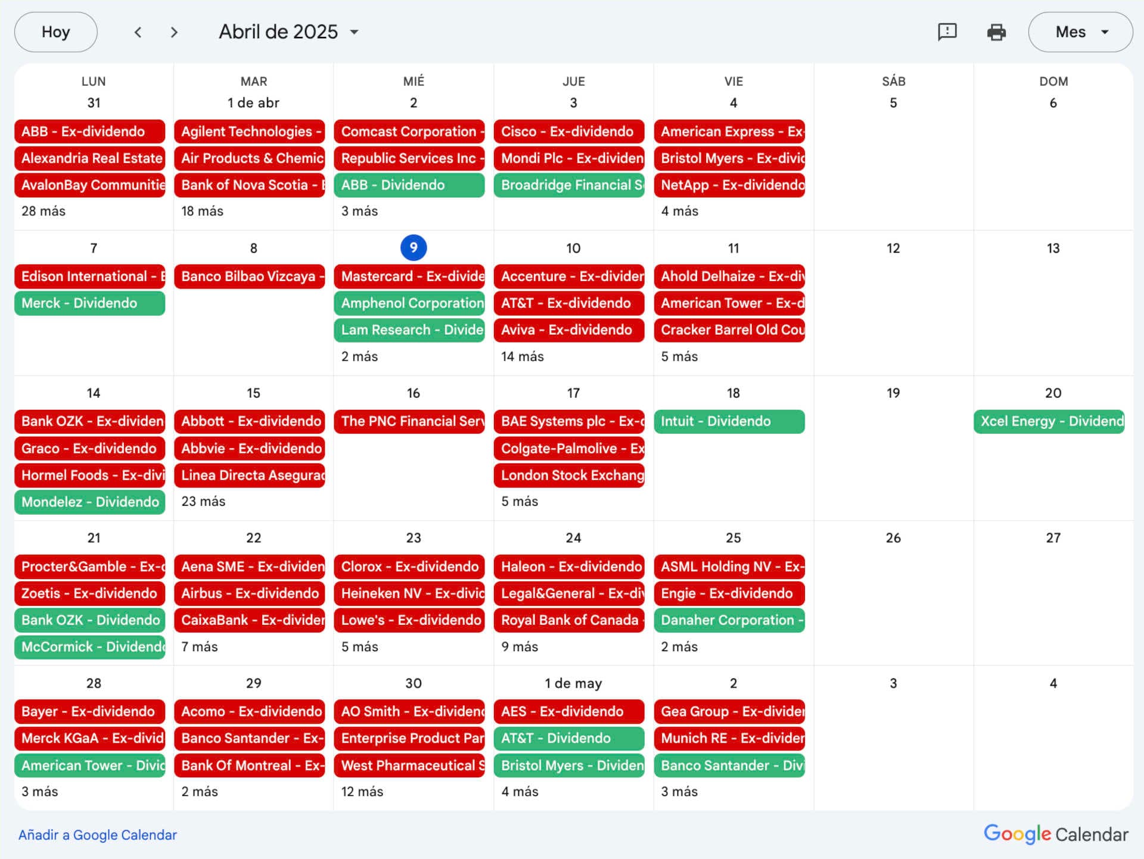Go to the next month arrow
This screenshot has width=1144, height=859.
tap(174, 32)
